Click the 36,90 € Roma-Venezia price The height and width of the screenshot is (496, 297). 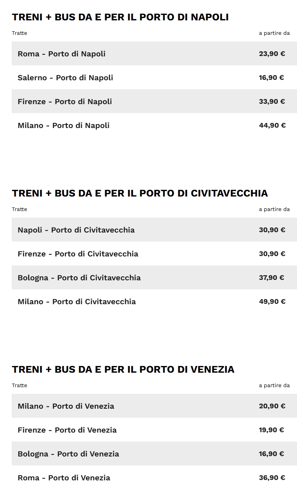coord(272,478)
